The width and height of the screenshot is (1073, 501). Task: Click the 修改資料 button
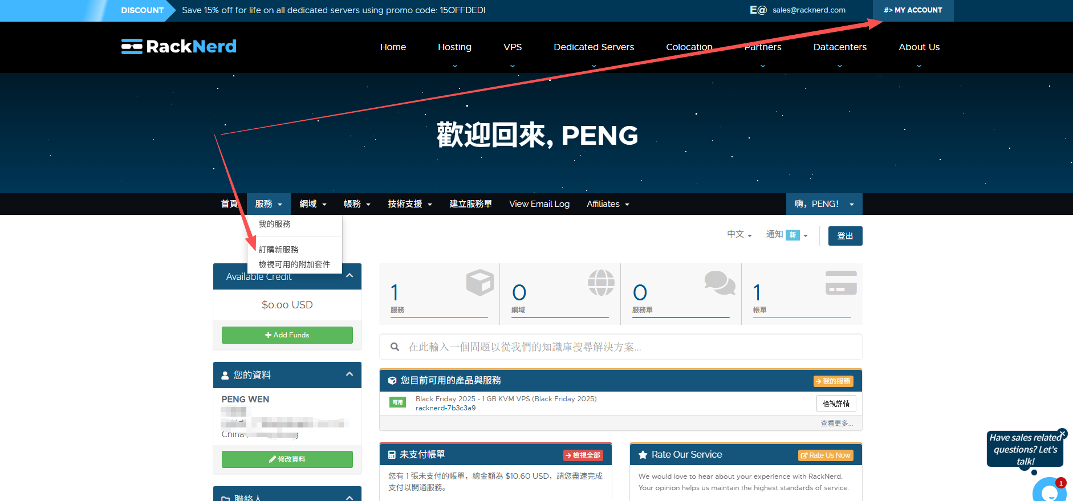tap(287, 459)
